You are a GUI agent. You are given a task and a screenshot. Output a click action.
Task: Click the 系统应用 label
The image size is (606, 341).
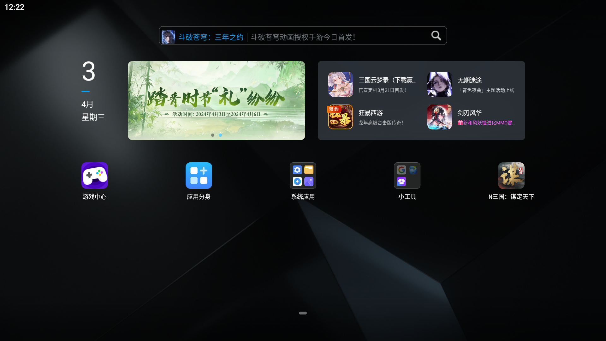coord(303,197)
